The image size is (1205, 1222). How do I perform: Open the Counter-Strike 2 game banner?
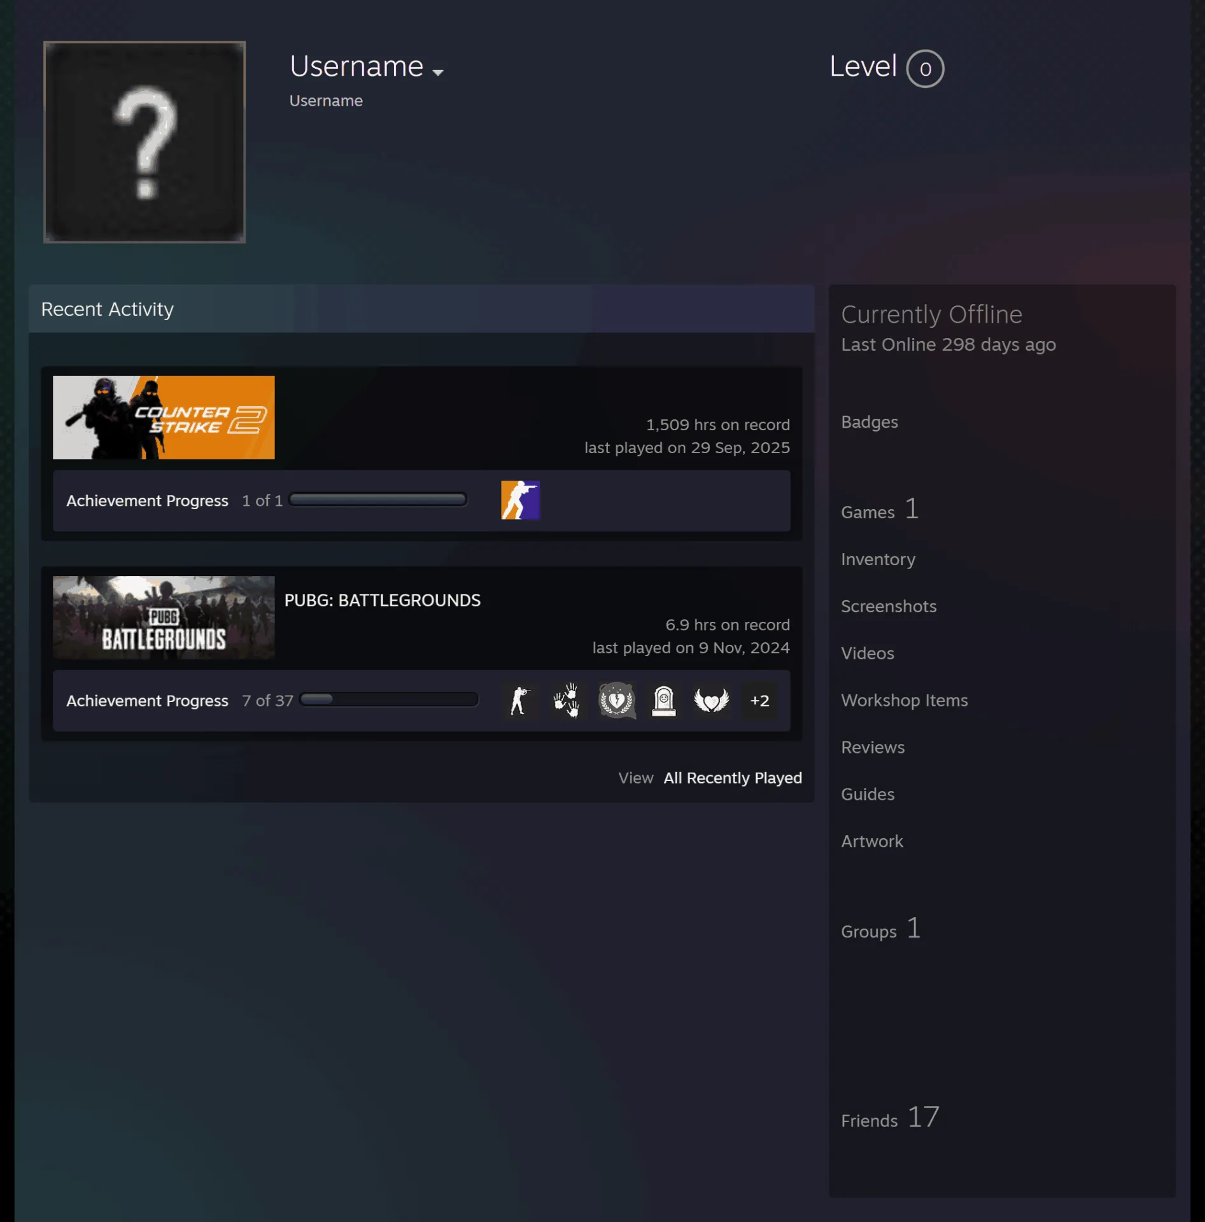click(x=164, y=418)
